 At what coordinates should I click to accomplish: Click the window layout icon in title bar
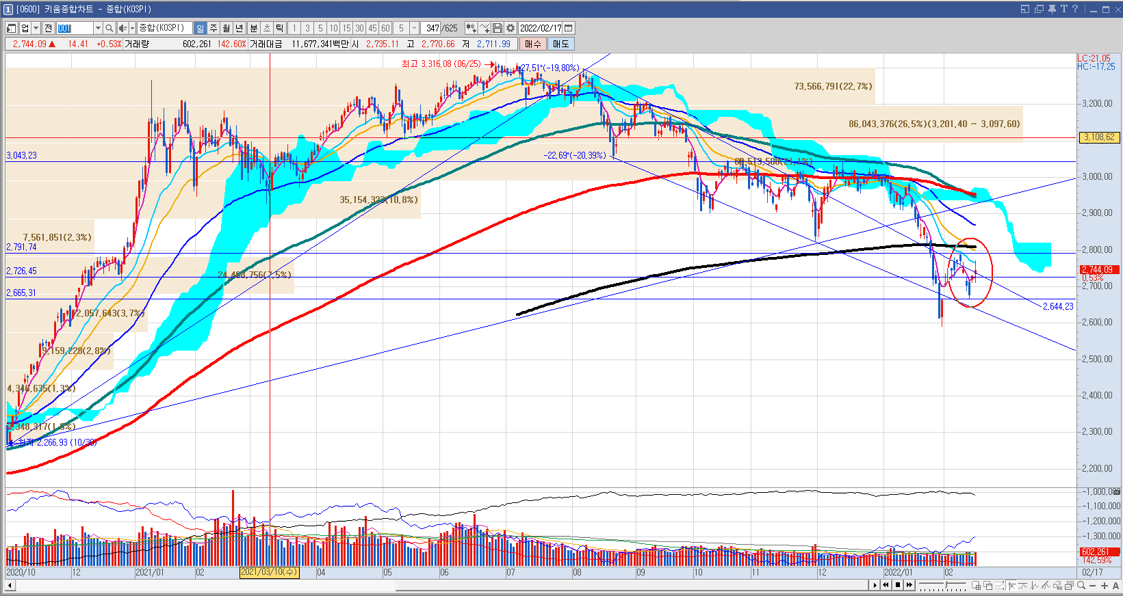point(1025,9)
